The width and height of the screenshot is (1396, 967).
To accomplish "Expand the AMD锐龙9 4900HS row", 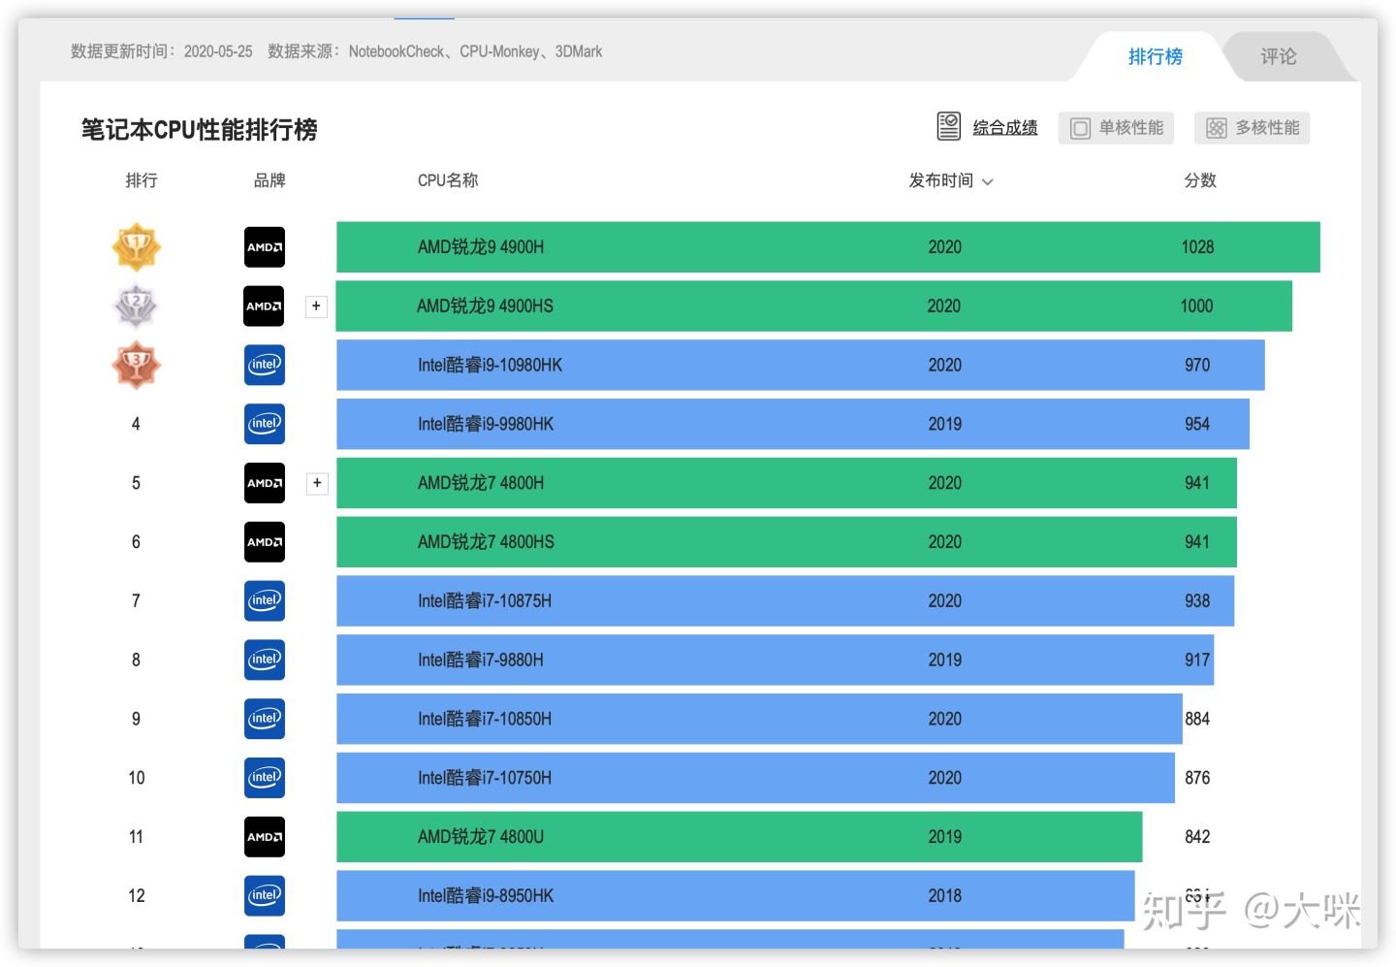I will (x=316, y=306).
